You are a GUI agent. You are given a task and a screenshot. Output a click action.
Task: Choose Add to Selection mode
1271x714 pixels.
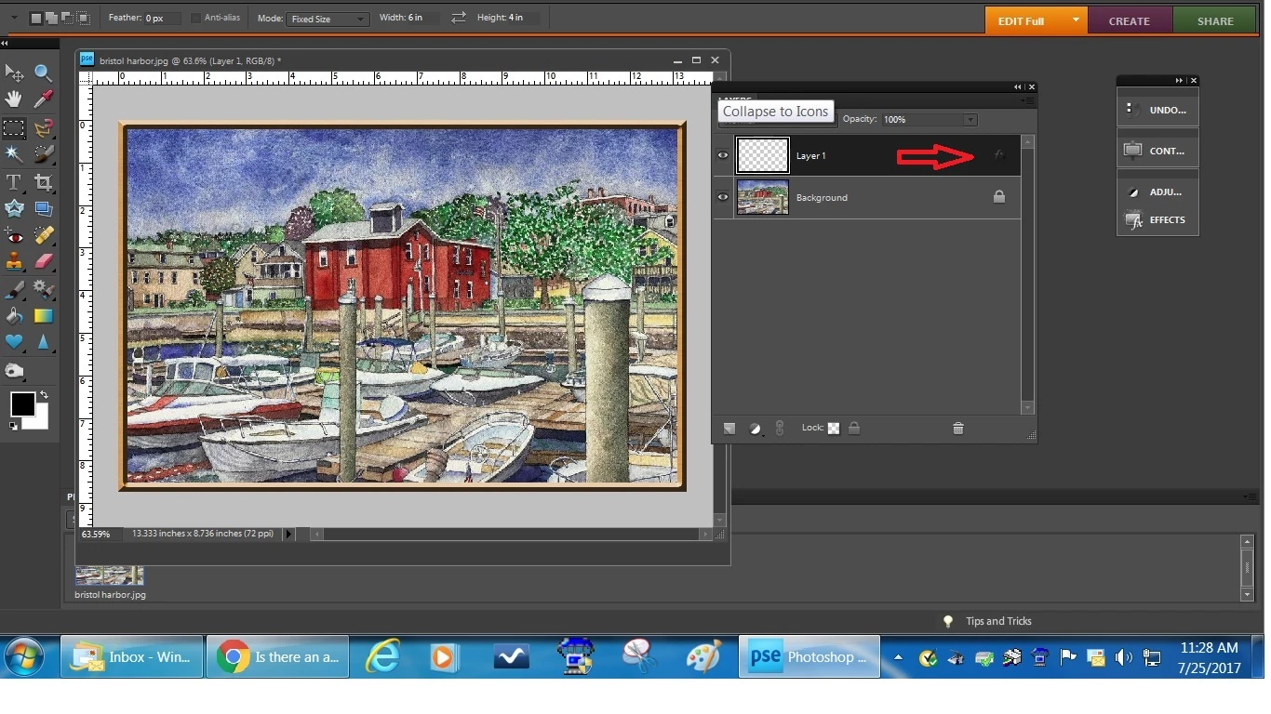(x=52, y=18)
